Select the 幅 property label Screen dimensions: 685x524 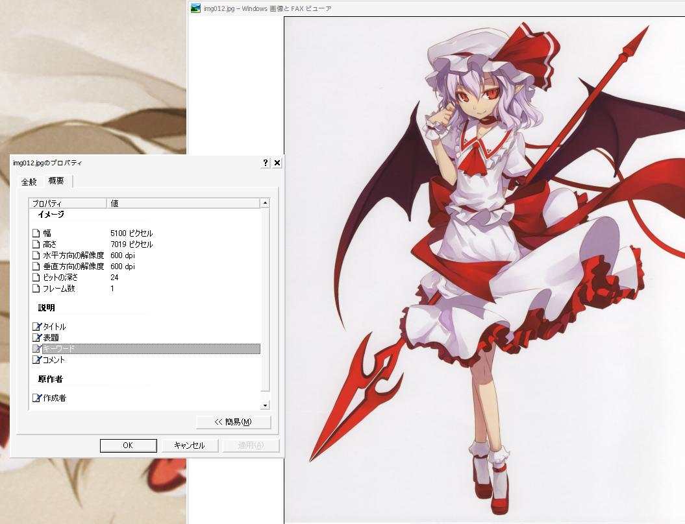47,233
